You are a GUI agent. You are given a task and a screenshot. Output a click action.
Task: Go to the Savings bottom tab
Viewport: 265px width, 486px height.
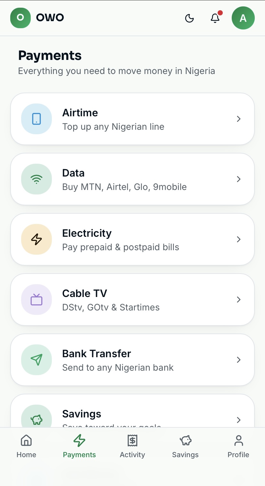(x=185, y=446)
